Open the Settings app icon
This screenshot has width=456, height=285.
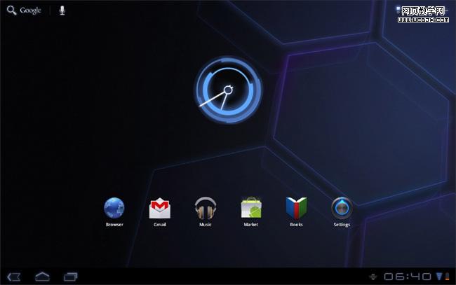[342, 208]
